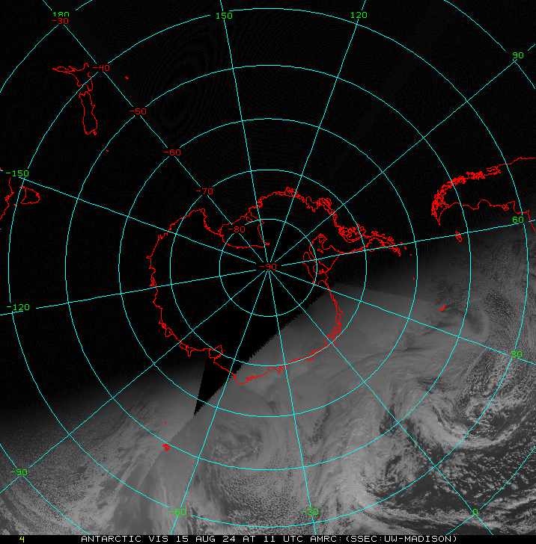Click the South America tip outline

165,447
